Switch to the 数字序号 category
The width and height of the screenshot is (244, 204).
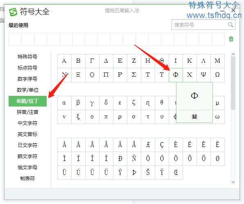[x=27, y=79]
